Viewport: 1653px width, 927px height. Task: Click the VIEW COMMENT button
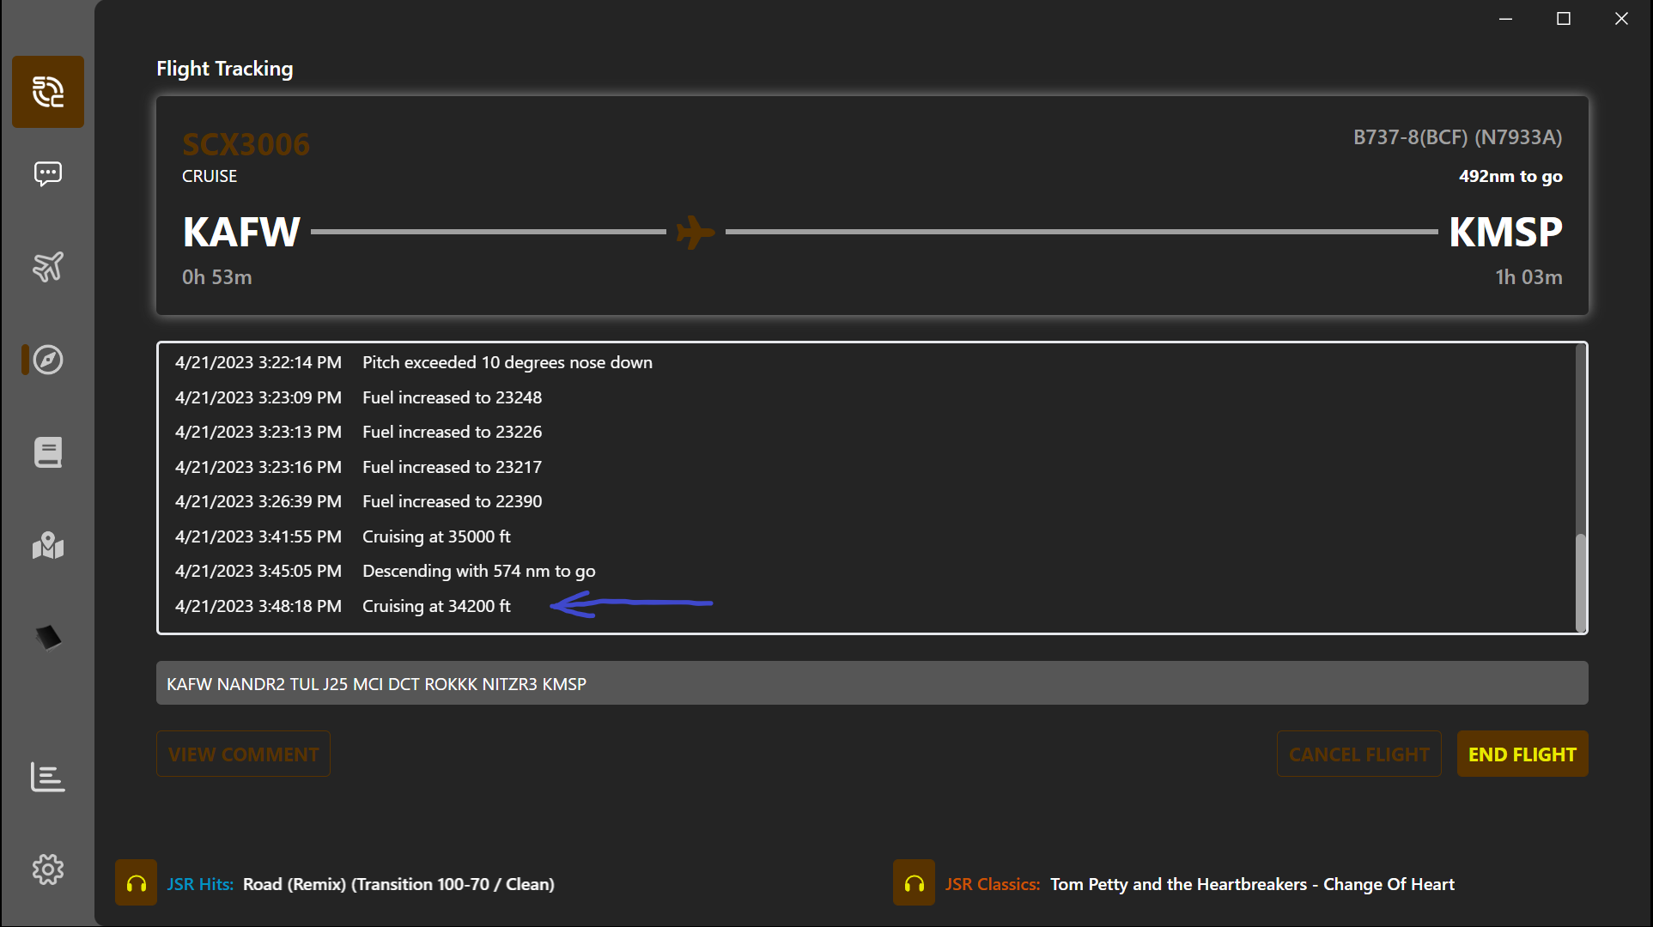(x=243, y=754)
